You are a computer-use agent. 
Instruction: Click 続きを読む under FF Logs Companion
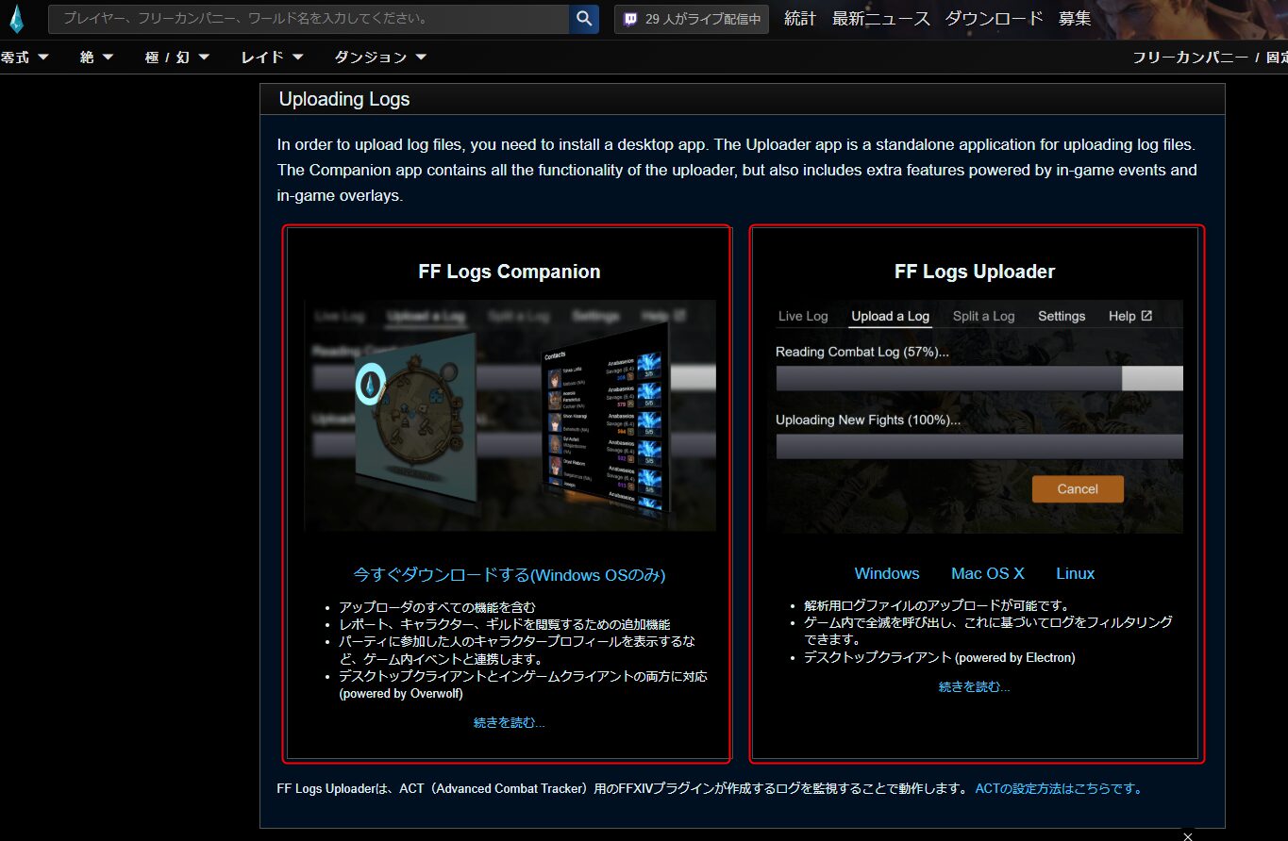510,721
